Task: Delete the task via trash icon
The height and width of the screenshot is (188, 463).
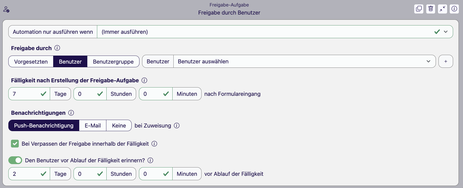Action: click(431, 9)
